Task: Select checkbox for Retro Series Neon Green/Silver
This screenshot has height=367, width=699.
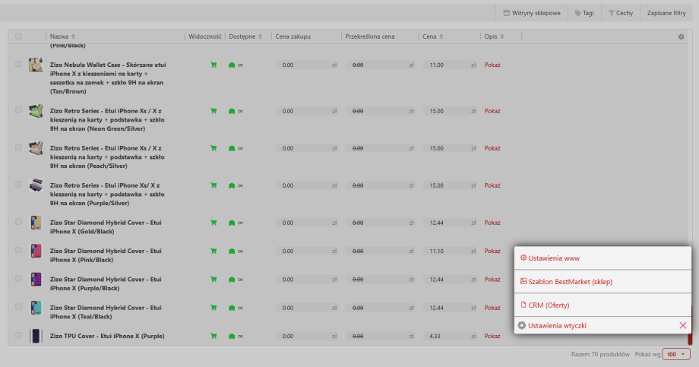Action: click(18, 109)
